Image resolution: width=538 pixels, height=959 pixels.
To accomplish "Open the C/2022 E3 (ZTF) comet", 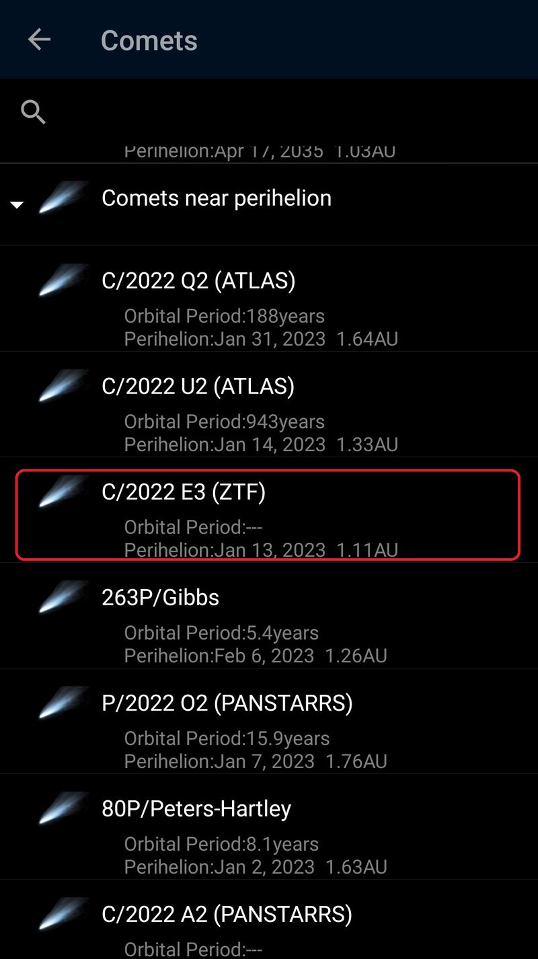I will 184,492.
